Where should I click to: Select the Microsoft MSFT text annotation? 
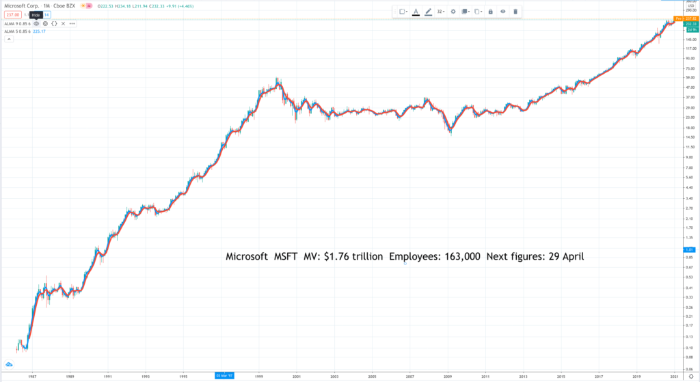405,256
